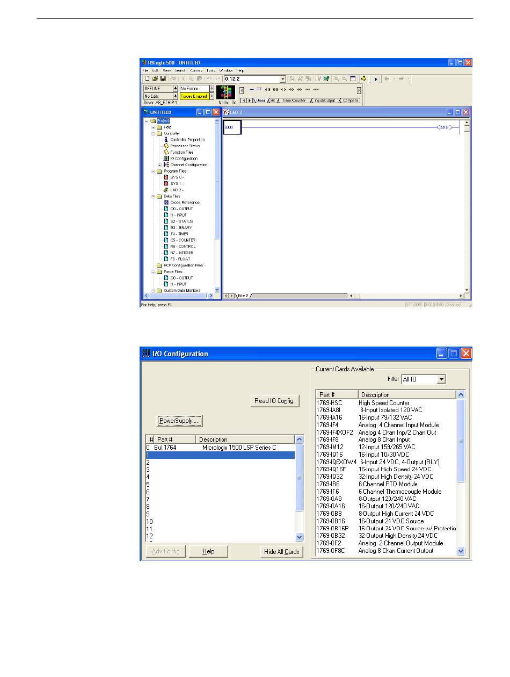Collapse the Project root node
510x677 pixels.
[146, 121]
